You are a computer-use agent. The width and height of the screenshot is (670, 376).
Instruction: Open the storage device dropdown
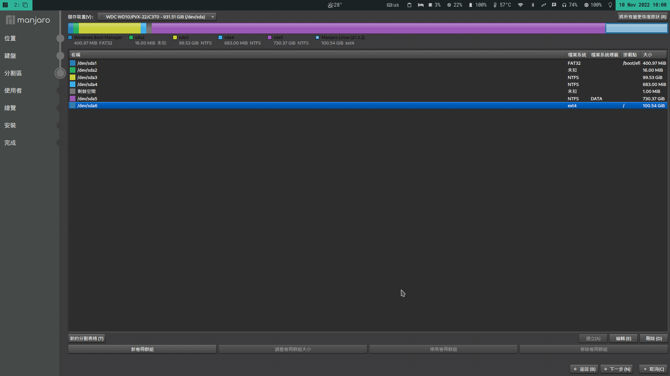coord(157,17)
